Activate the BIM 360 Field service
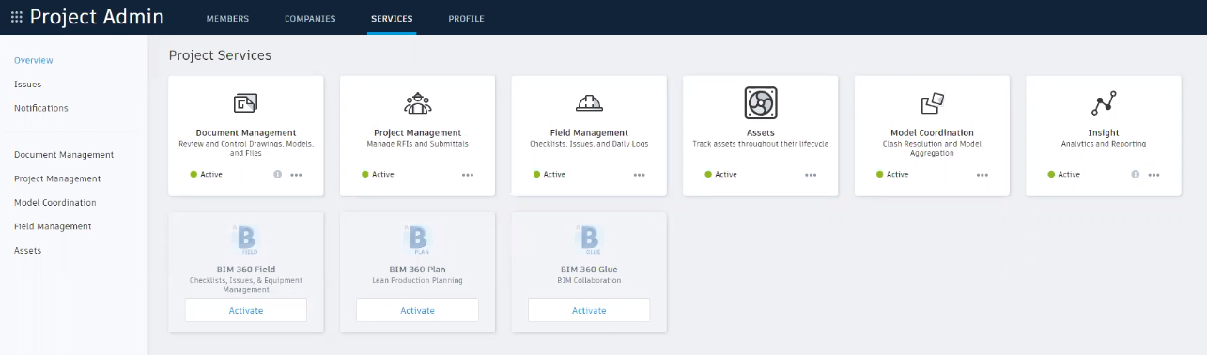1207x355 pixels. (x=246, y=310)
